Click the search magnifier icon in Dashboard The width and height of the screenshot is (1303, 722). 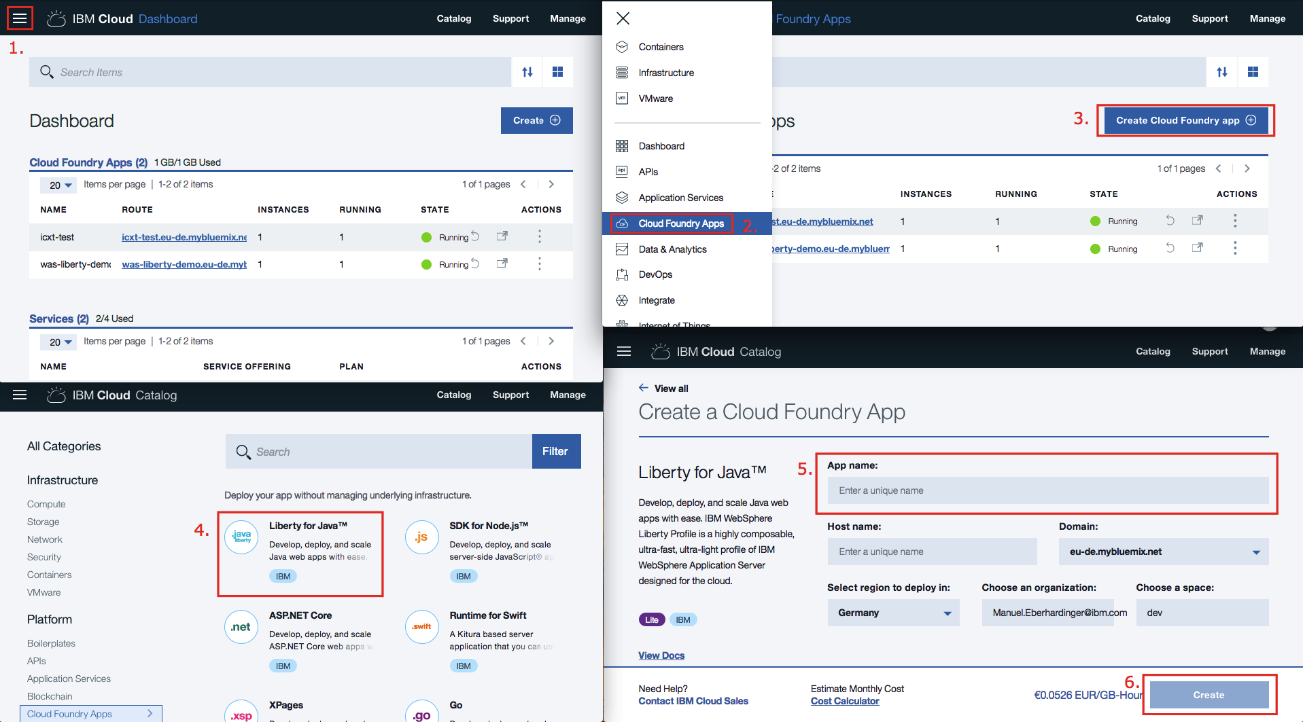pos(46,72)
